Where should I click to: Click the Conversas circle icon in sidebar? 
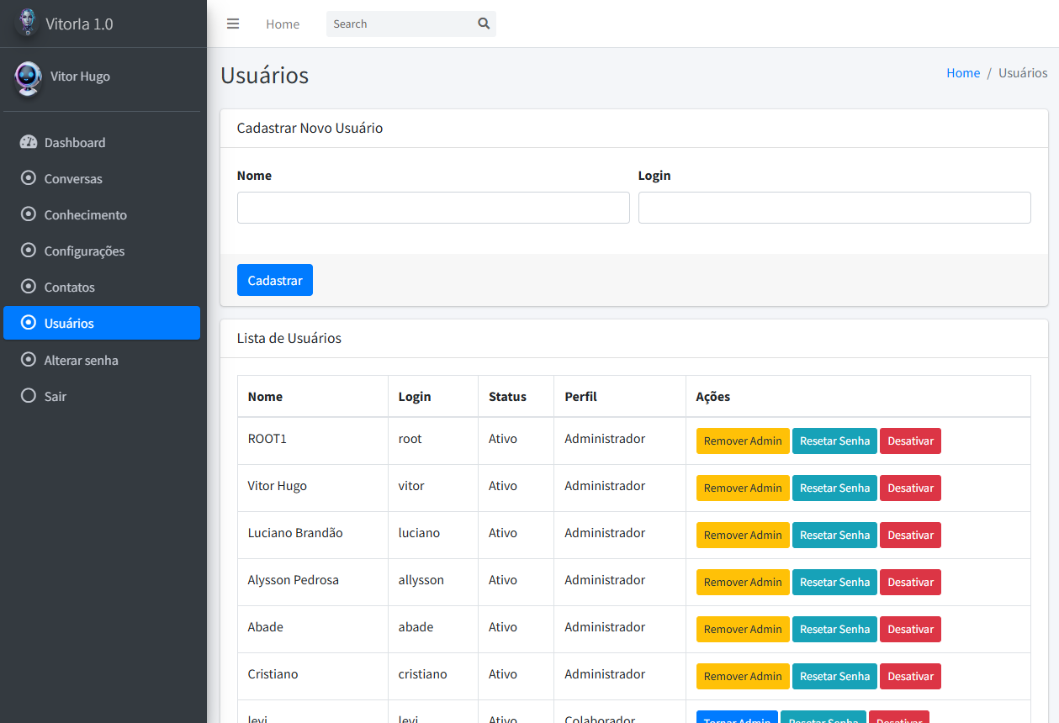pyautogui.click(x=29, y=178)
